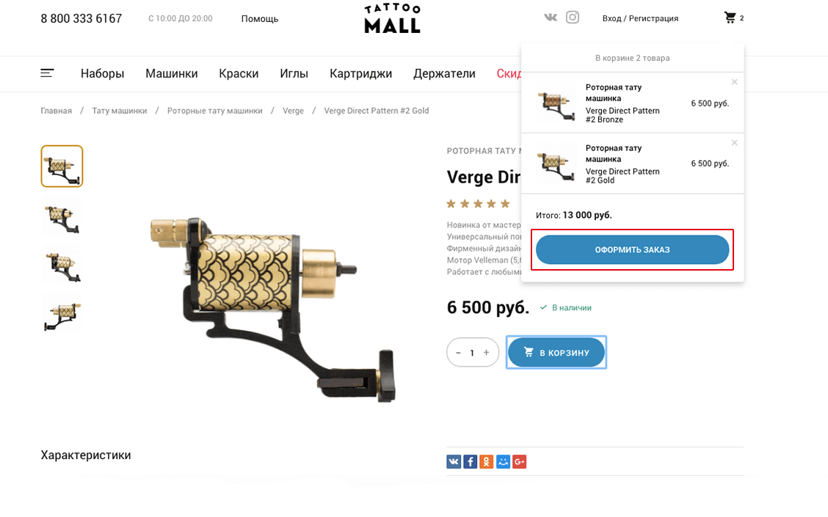Open the Машинки menu category
Image resolution: width=828 pixels, height=517 pixels.
pyautogui.click(x=172, y=74)
